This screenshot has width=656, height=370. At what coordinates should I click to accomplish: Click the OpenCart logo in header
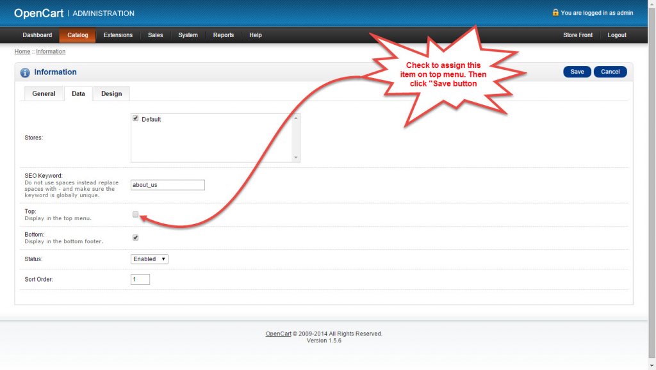pos(39,13)
